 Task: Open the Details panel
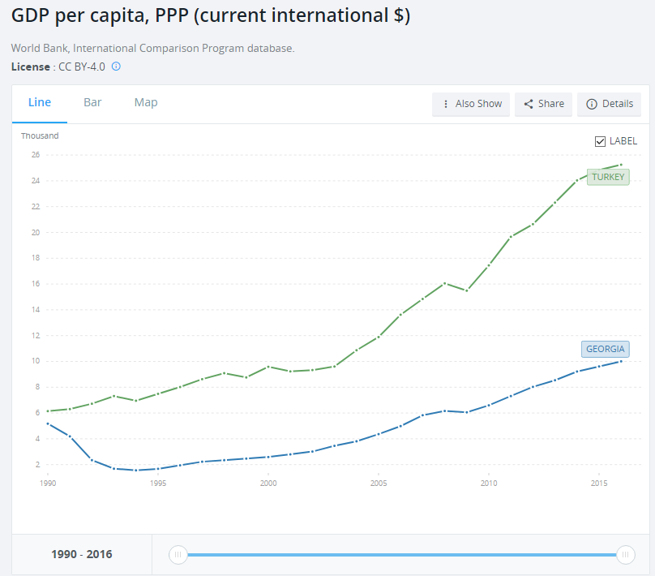609,104
